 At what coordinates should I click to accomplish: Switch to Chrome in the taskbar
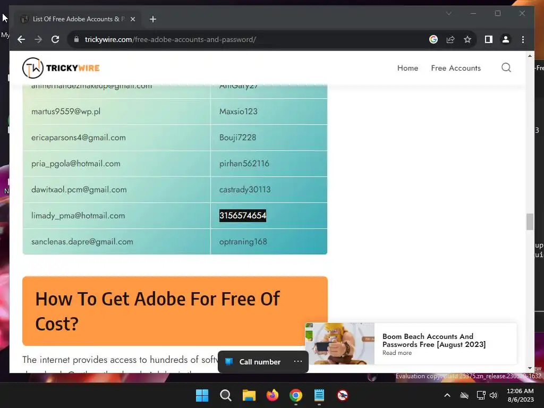click(x=295, y=395)
